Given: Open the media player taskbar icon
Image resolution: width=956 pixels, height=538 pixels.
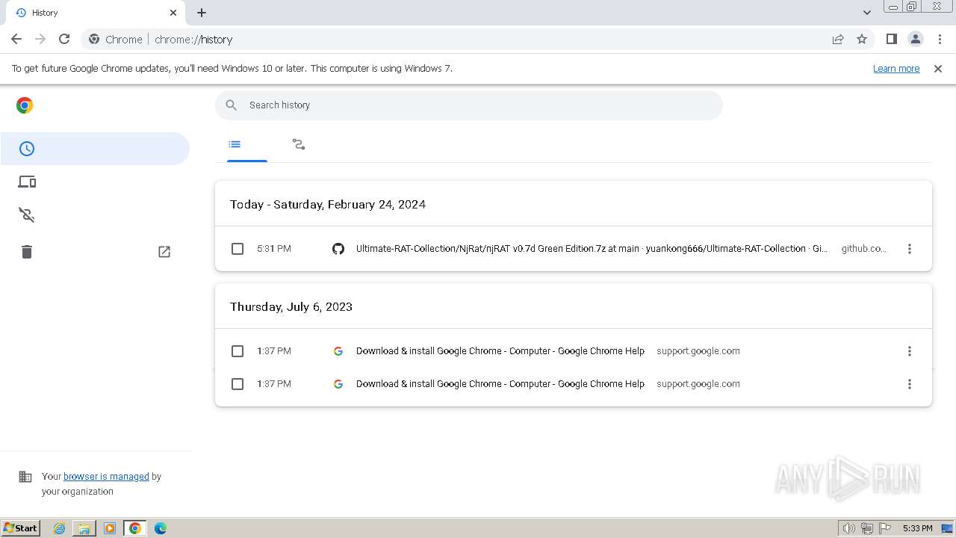Looking at the screenshot, I should [x=110, y=528].
